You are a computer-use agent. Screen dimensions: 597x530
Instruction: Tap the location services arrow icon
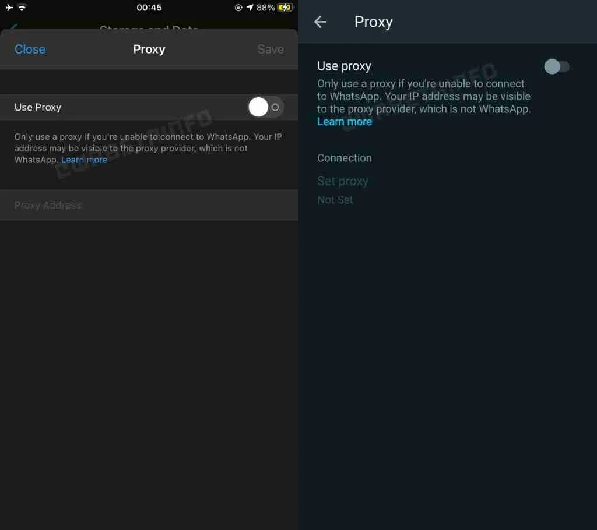[x=250, y=8]
